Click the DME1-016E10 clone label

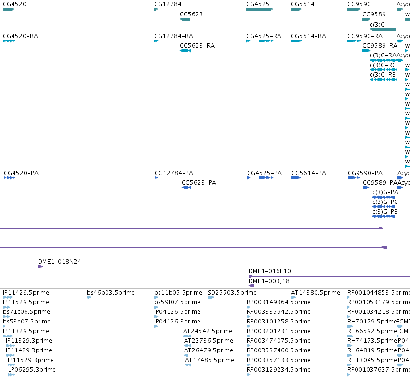click(270, 271)
